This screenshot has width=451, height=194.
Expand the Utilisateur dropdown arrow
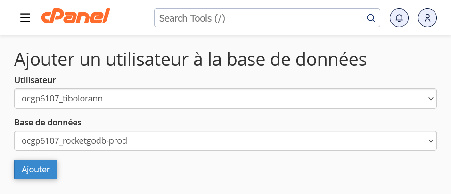point(430,99)
